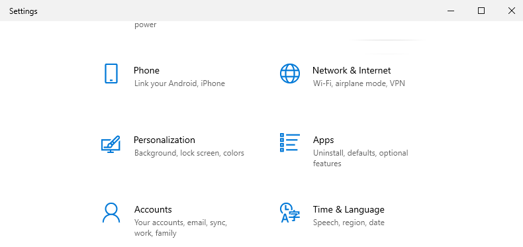Open the Personalization heading
This screenshot has width=523, height=247.
[164, 140]
